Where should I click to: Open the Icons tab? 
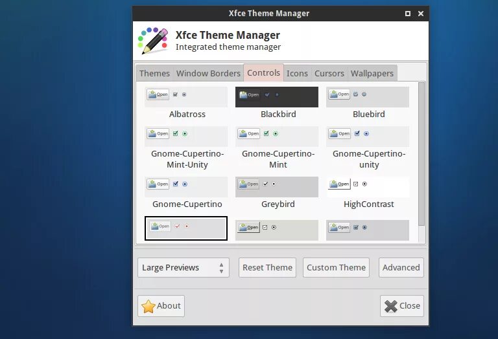[297, 73]
